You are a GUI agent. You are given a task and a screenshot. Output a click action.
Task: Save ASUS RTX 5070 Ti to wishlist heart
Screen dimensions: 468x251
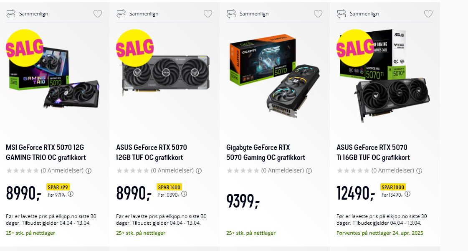coord(428,14)
